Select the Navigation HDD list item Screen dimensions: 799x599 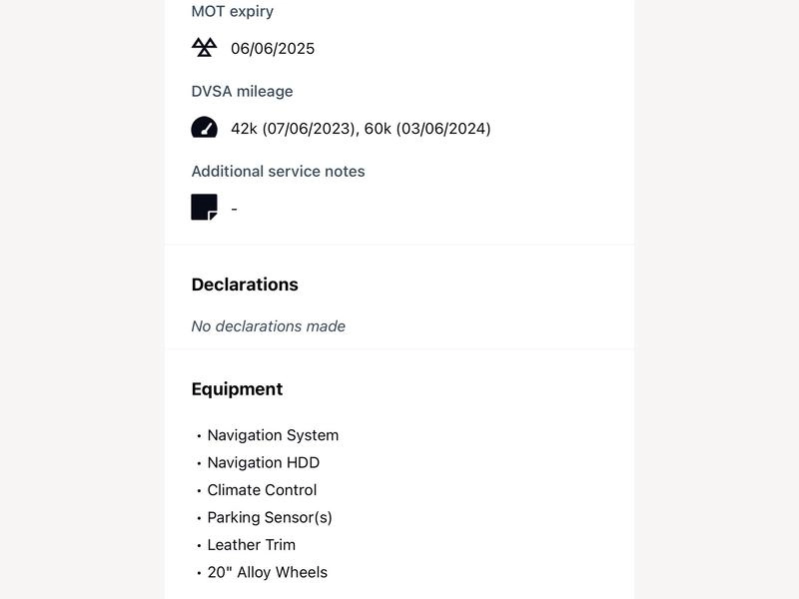[264, 462]
